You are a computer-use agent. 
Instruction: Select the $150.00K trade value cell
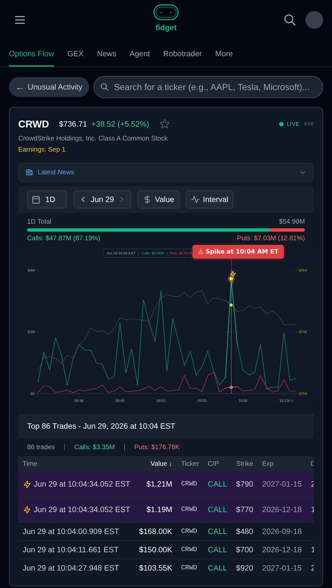155,550
